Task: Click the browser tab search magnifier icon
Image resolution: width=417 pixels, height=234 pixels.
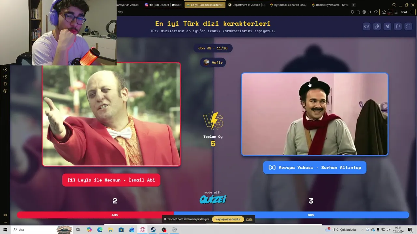Action: pos(394,5)
